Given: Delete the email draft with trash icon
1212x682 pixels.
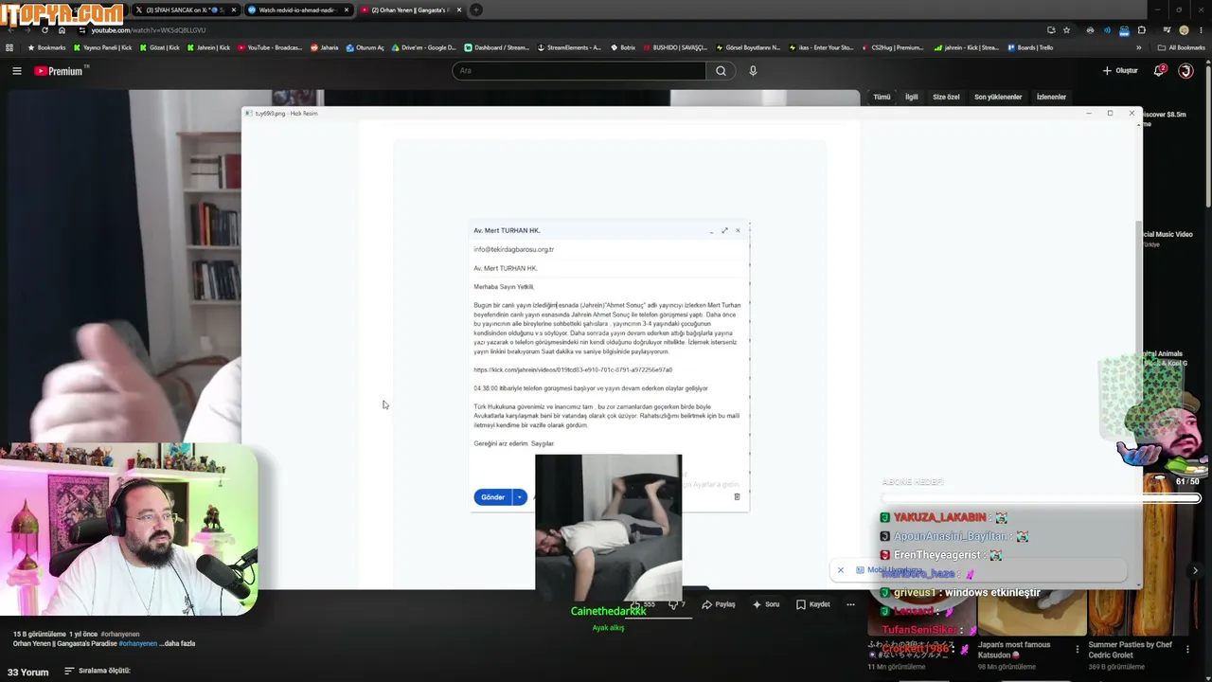Looking at the screenshot, I should point(737,496).
